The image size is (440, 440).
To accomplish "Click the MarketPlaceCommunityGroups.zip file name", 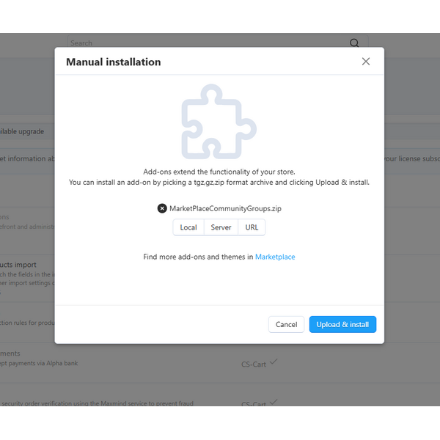I will coord(225,208).
